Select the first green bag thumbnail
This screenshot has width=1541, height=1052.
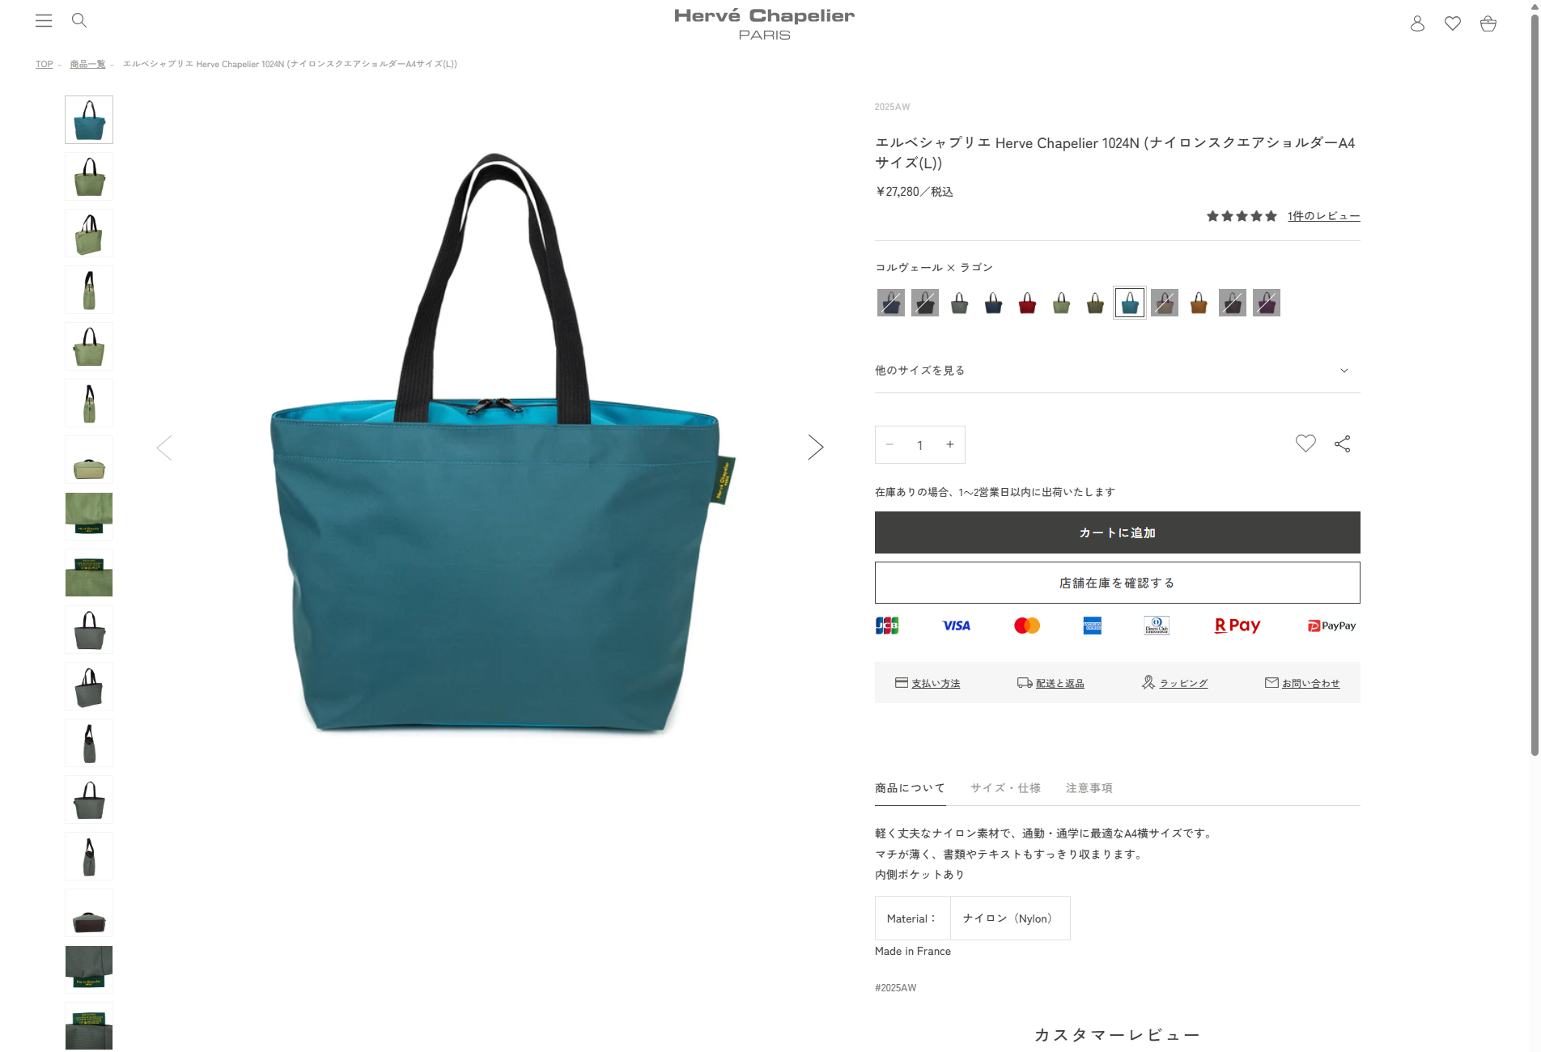pyautogui.click(x=89, y=176)
